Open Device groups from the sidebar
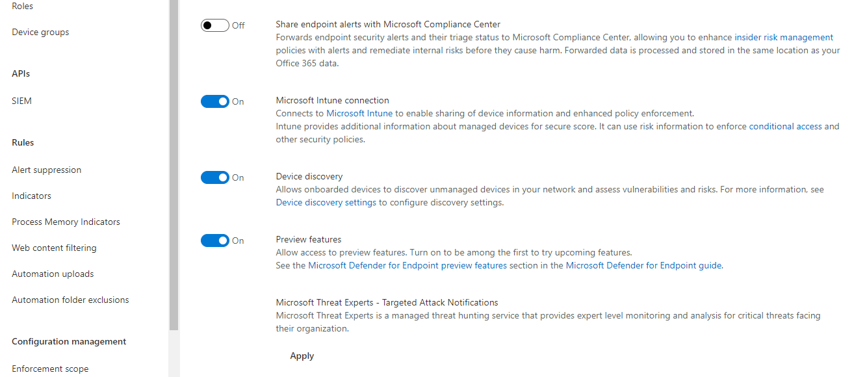The image size is (865, 377). pyautogui.click(x=40, y=32)
